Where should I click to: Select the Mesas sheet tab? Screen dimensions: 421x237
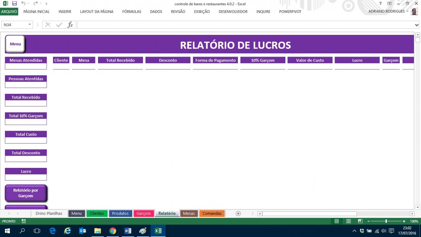tap(189, 214)
